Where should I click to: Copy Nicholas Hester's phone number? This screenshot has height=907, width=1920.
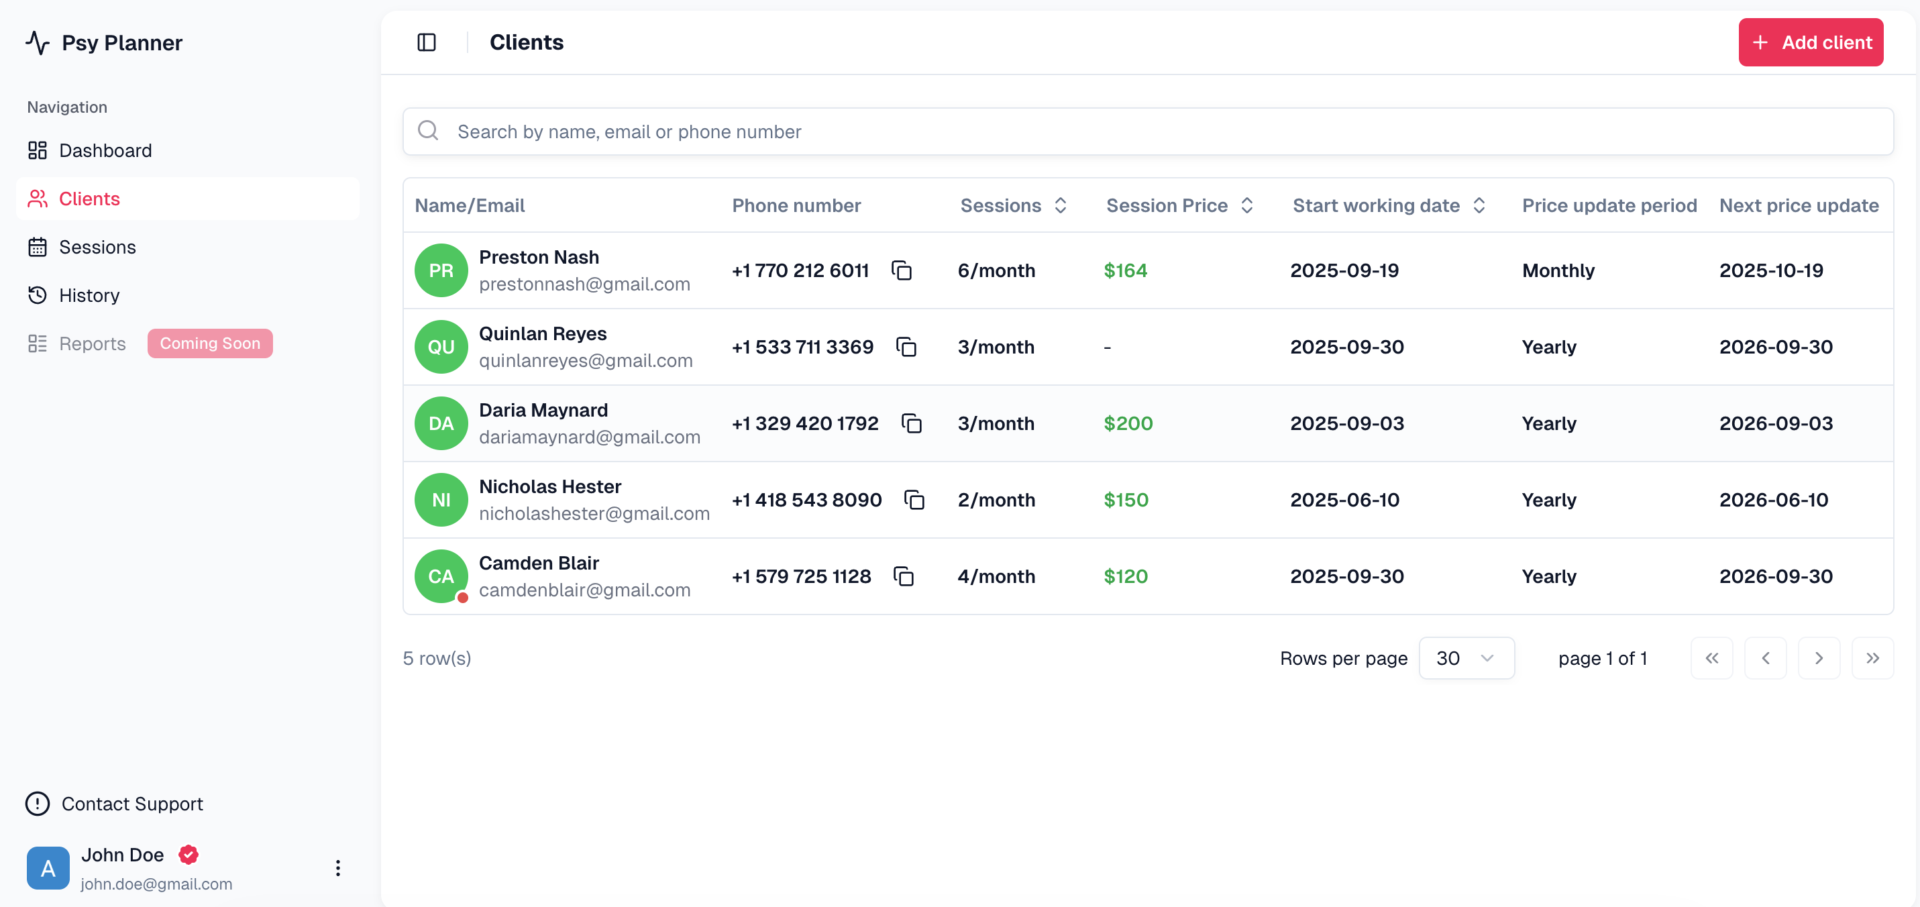click(914, 500)
